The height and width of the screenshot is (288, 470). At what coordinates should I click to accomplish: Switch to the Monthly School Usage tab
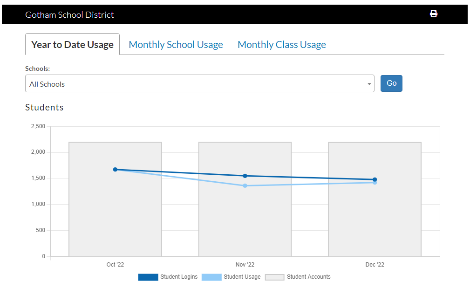[176, 44]
